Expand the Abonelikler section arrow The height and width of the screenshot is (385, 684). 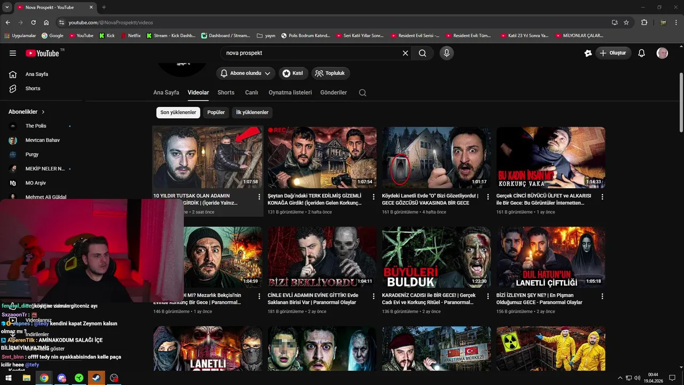[x=43, y=112]
